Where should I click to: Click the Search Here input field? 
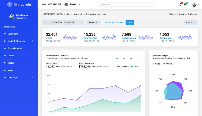[127, 4]
